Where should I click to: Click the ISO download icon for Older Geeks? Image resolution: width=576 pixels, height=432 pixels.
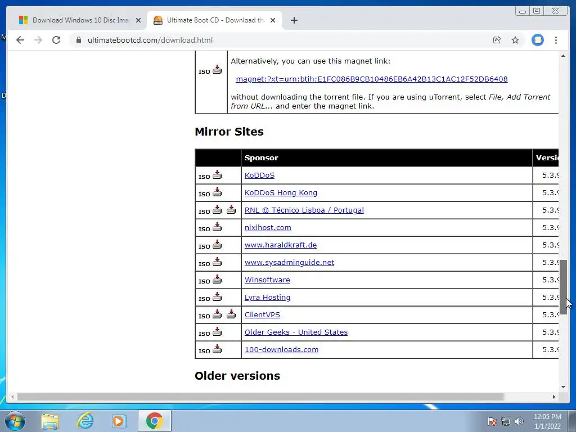click(217, 331)
